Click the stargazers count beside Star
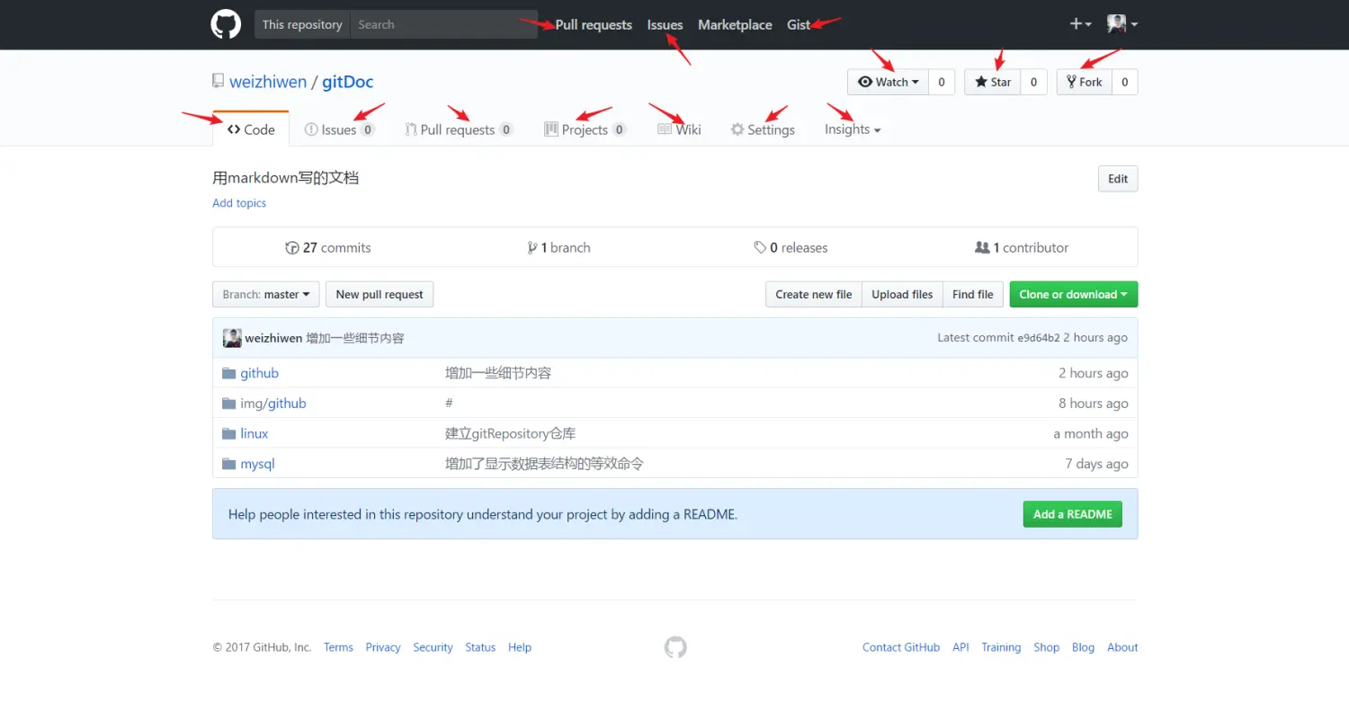The width and height of the screenshot is (1349, 720). [1033, 82]
